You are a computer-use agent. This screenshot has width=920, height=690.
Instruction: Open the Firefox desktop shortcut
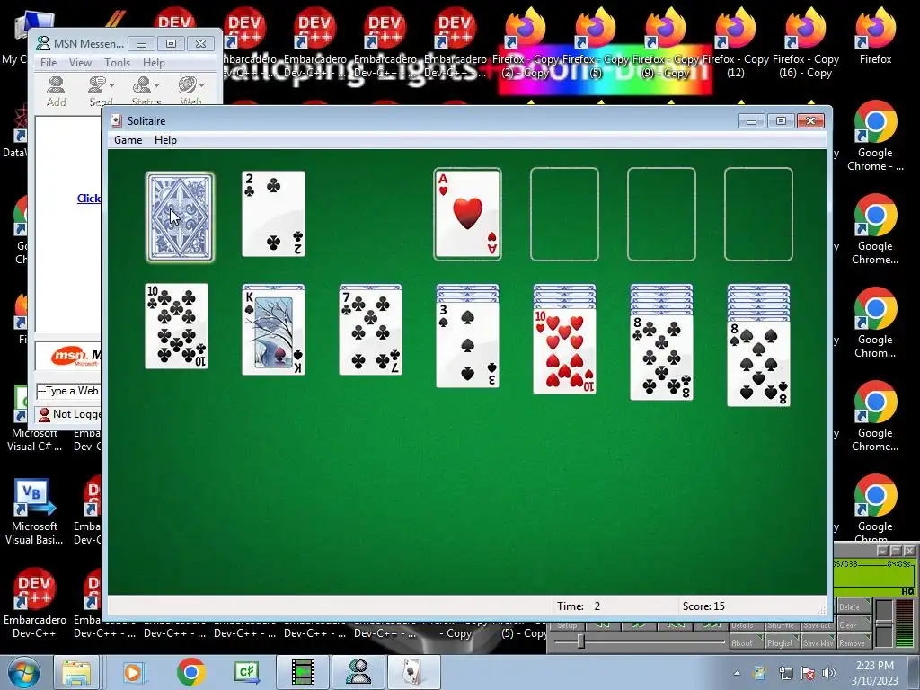click(875, 36)
